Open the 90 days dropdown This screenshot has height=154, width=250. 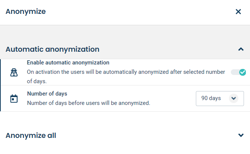pos(220,99)
